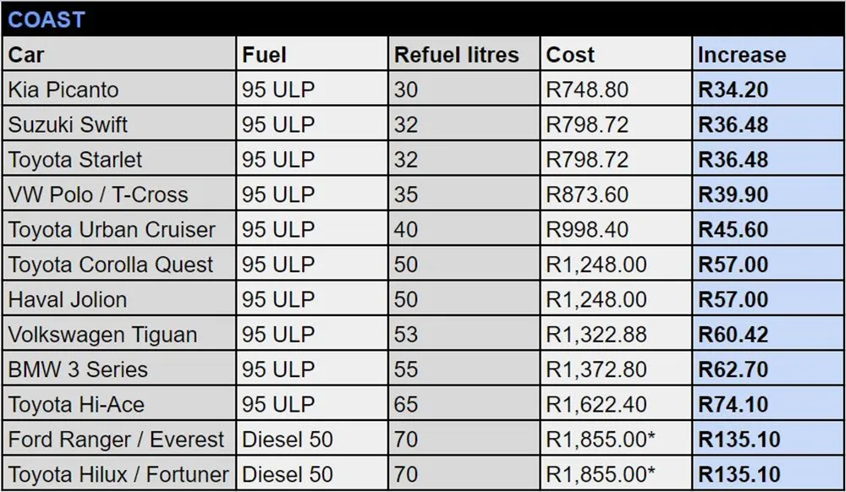Click the Cost column header
Viewport: 846px width, 492px height.
pyautogui.click(x=570, y=55)
